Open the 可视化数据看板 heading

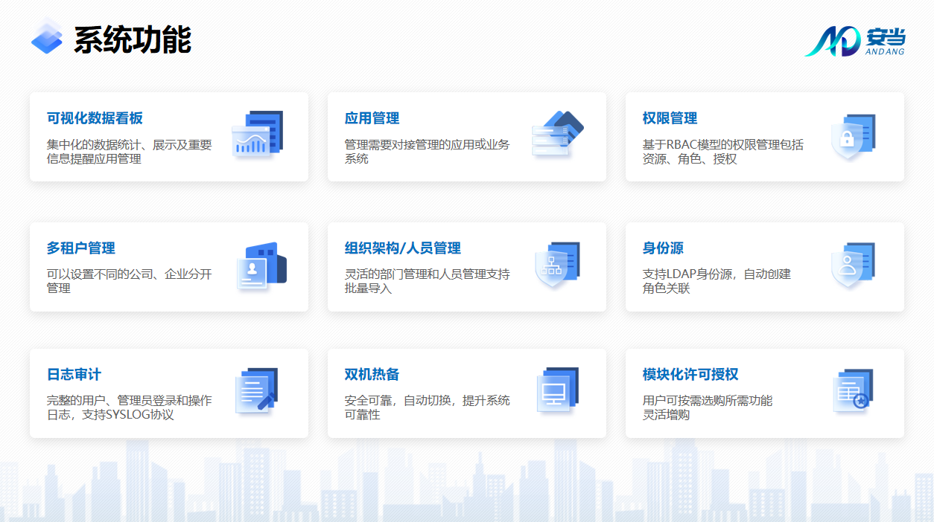95,118
